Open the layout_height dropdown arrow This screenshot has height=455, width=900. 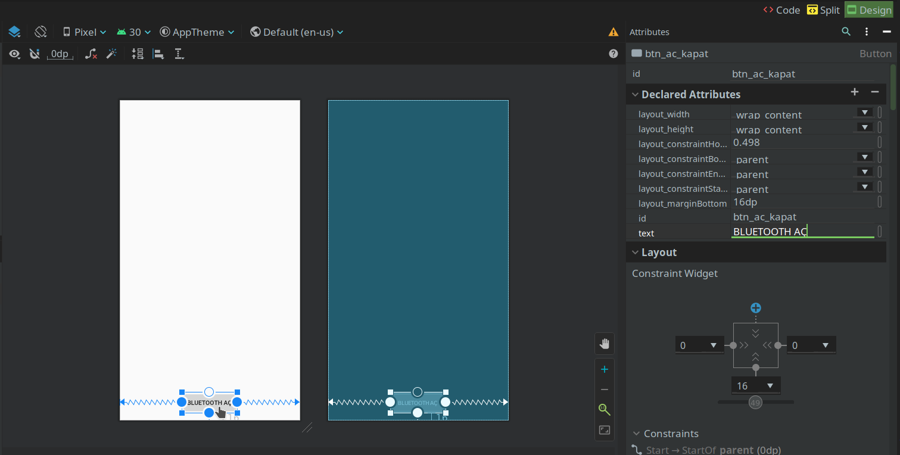864,127
